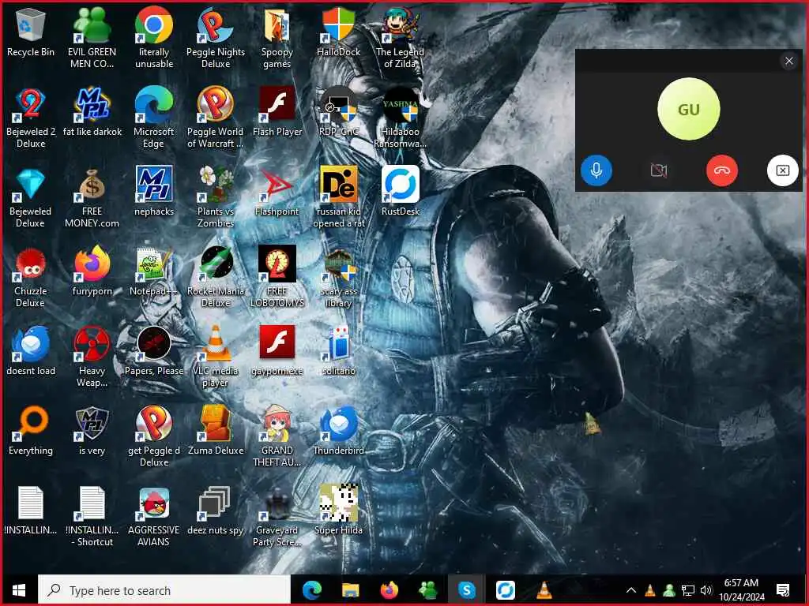Click the Windows Start button
This screenshot has width=809, height=606.
[19, 590]
